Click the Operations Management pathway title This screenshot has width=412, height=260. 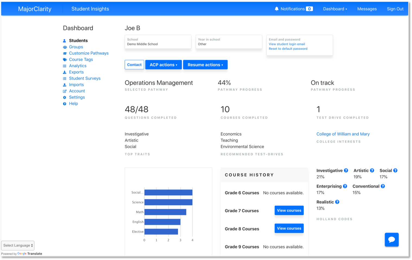[159, 83]
